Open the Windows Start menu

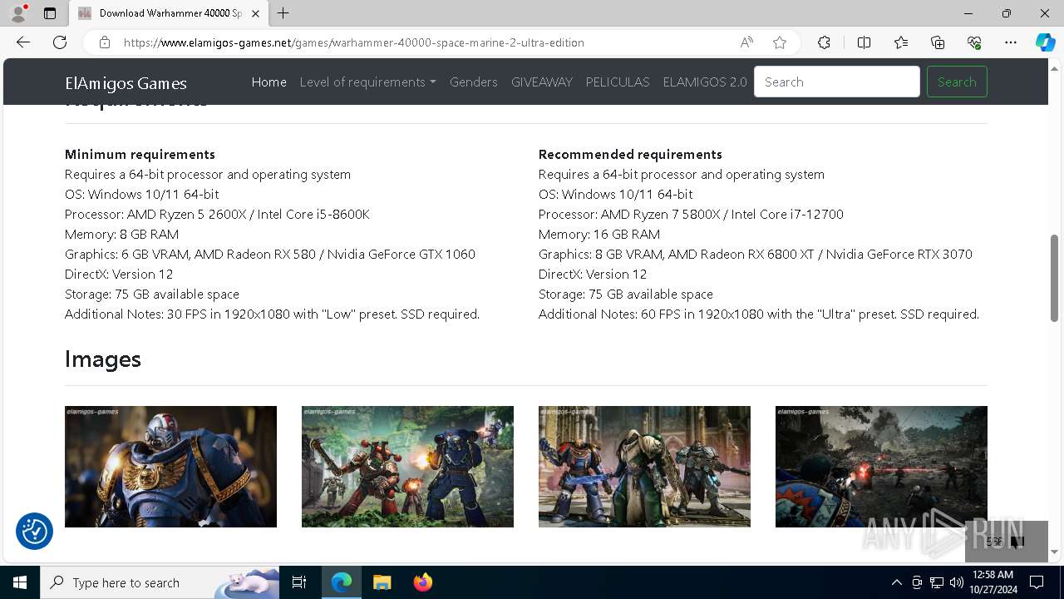coord(20,582)
